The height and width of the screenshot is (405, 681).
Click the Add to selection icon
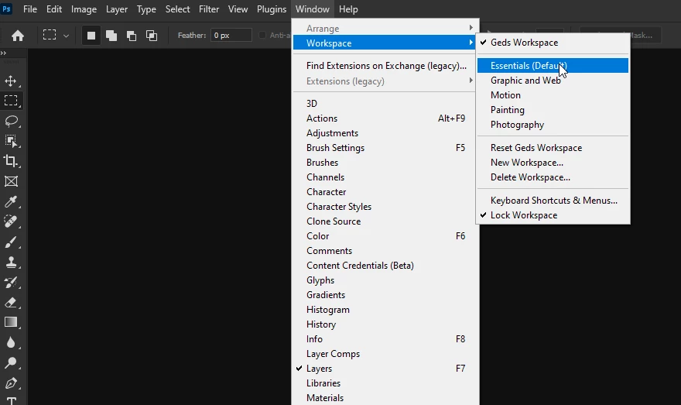111,35
